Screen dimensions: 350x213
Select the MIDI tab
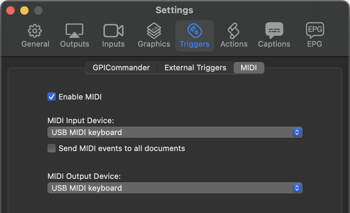249,68
